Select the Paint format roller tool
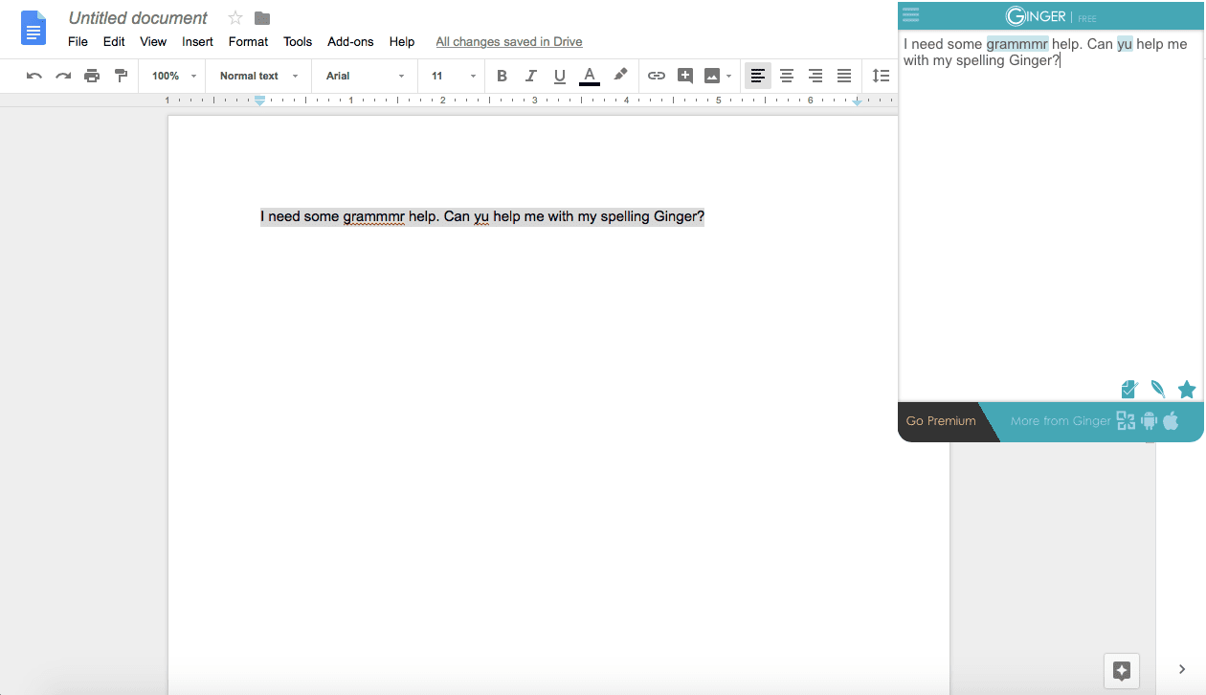The width and height of the screenshot is (1206, 695). 121,76
